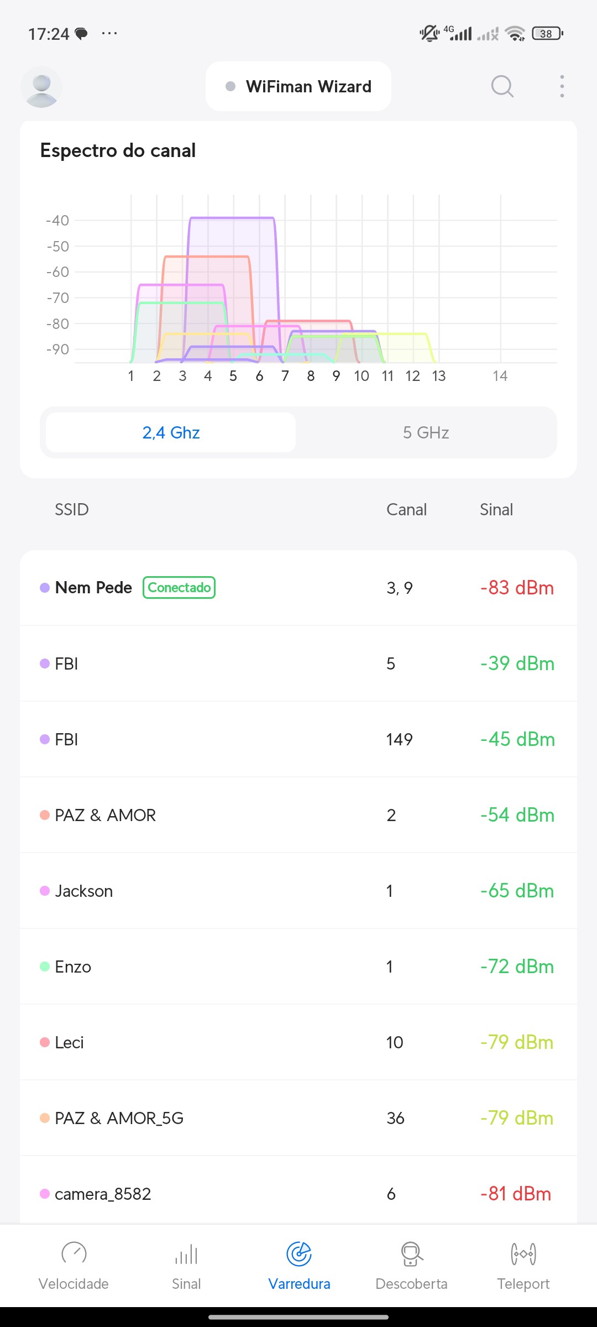Open the WiFiman Wizard device selector

click(x=298, y=86)
